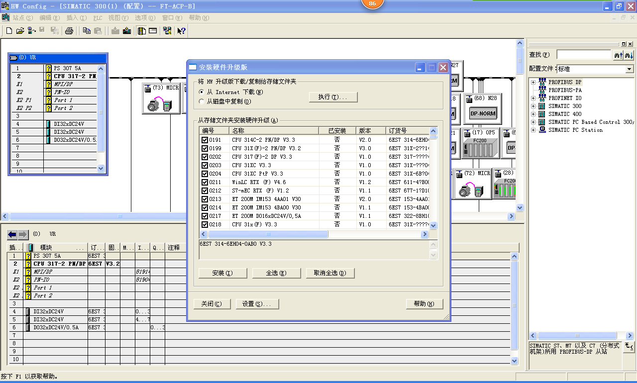The width and height of the screenshot is (637, 383).
Task: Click the back arrow above module table
Action: (12, 234)
